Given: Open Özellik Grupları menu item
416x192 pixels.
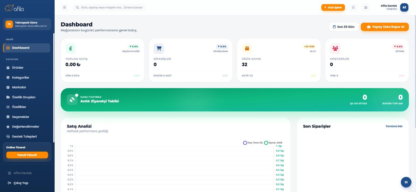Looking at the screenshot, I should 27,97.
